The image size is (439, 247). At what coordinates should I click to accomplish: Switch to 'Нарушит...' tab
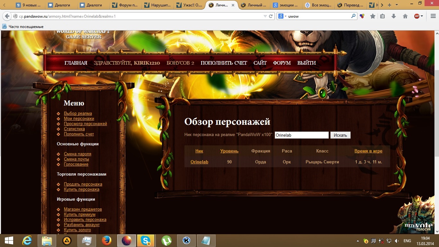pyautogui.click(x=157, y=5)
